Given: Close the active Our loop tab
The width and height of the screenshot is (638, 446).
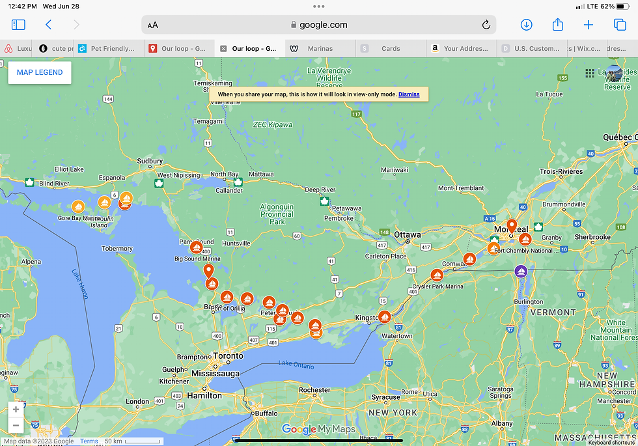Looking at the screenshot, I should point(223,48).
